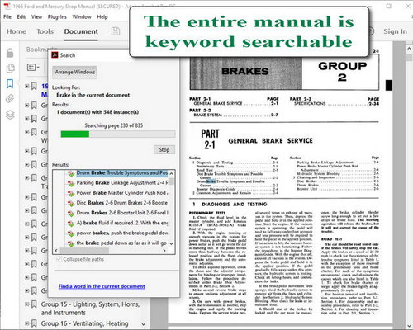This screenshot has width=413, height=330.
Task: Select result 'Disc Brakes 2-6 Drum Brakes 2-6'
Action: click(x=122, y=203)
